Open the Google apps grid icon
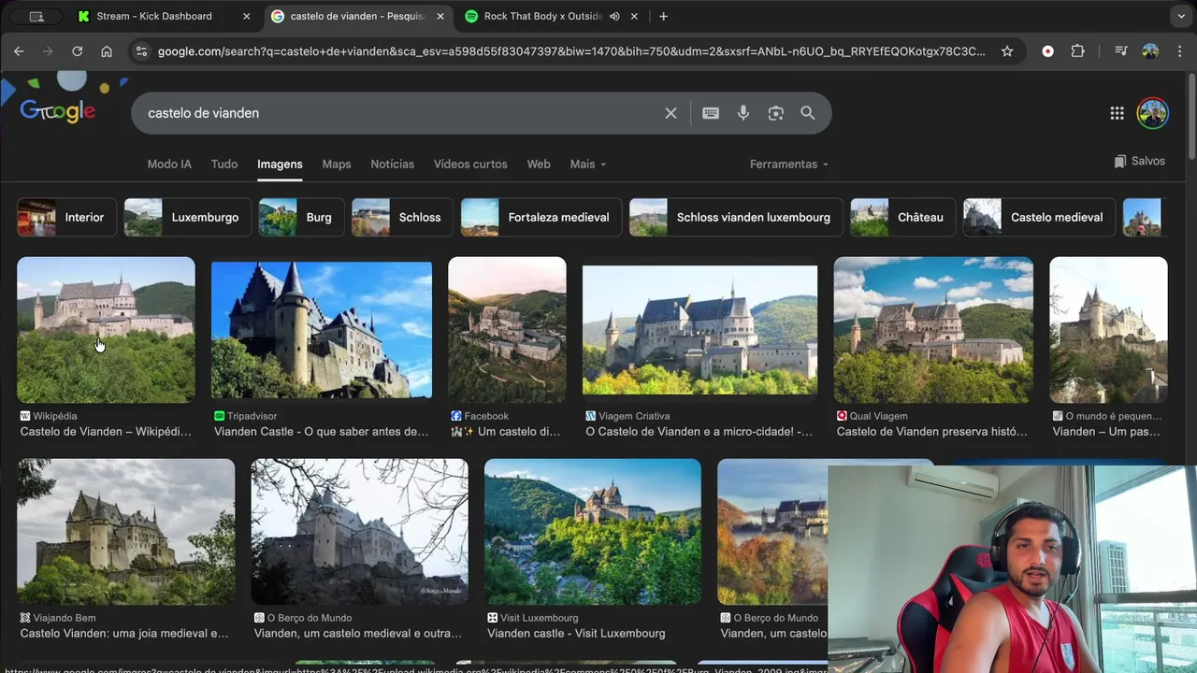 pyautogui.click(x=1117, y=113)
